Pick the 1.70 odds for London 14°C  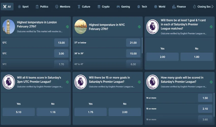pyautogui.click(x=61, y=64)
